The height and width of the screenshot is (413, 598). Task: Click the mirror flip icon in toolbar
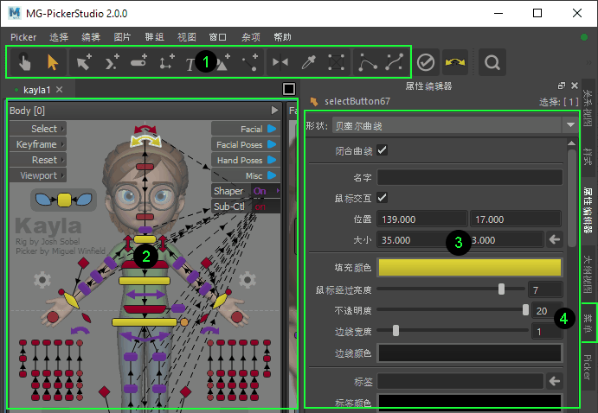(x=280, y=61)
